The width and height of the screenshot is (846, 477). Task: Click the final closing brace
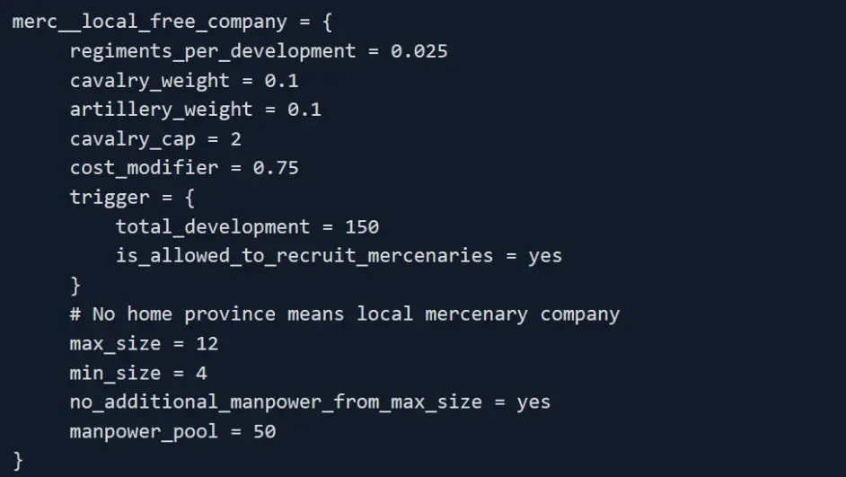coord(18,461)
